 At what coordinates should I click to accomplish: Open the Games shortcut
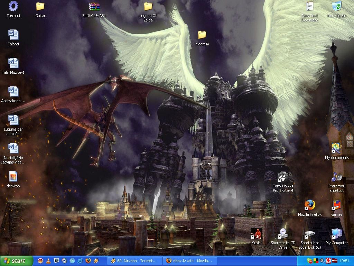pos(337,208)
